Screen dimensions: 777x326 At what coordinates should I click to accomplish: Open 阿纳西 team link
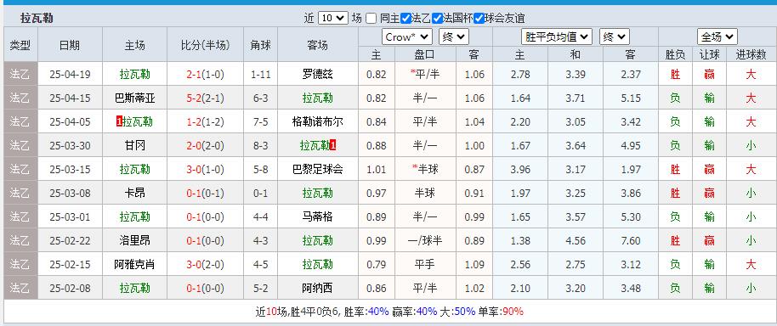(318, 289)
